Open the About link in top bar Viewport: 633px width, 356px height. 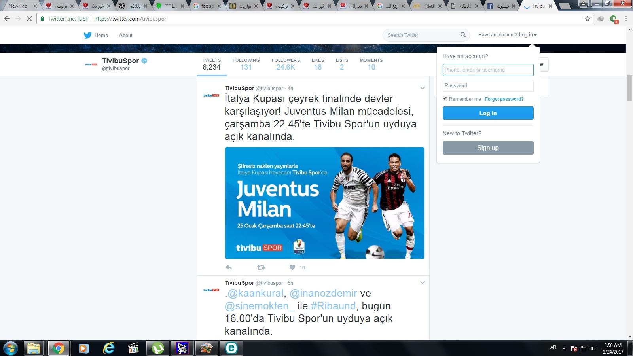pyautogui.click(x=125, y=35)
